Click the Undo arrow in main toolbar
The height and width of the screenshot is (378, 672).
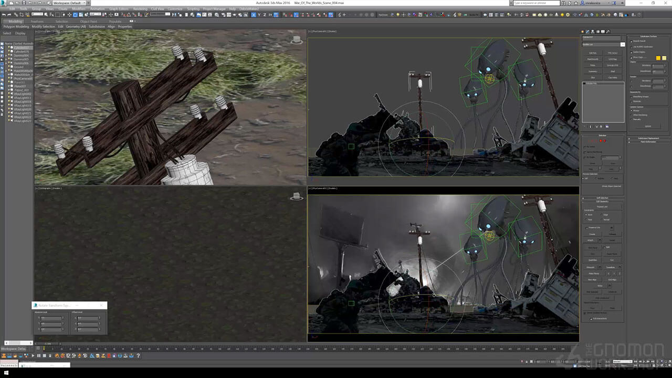4,15
